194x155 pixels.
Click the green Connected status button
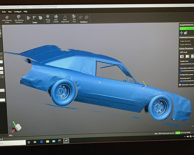click(x=187, y=28)
